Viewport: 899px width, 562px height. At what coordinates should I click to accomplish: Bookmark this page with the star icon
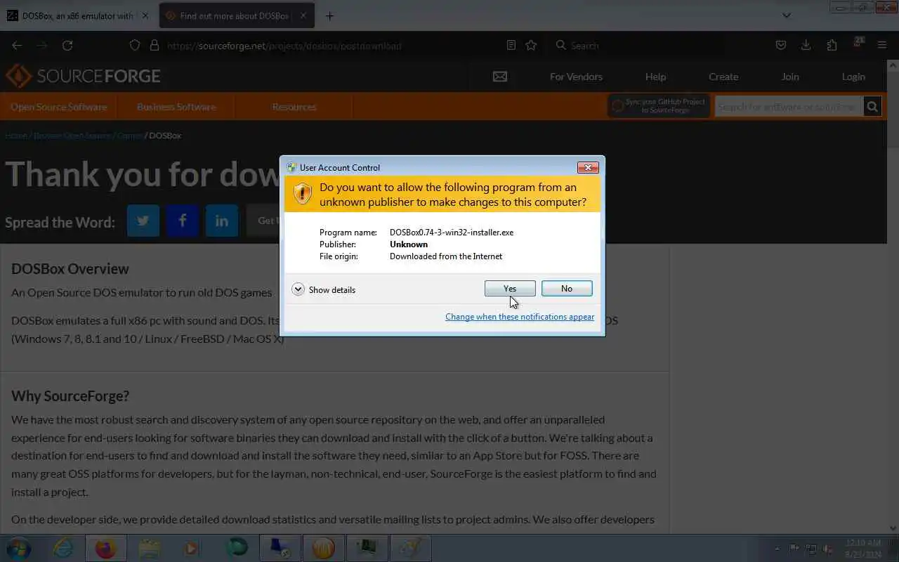coord(531,45)
